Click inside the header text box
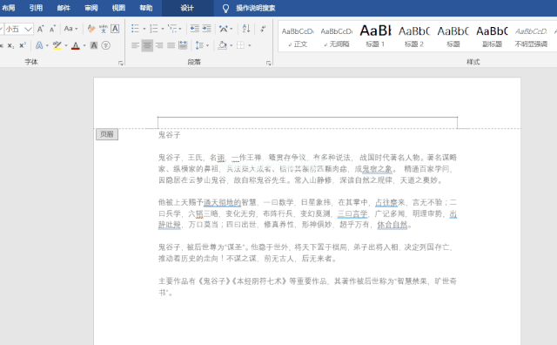The height and width of the screenshot is (345, 557). point(307,123)
